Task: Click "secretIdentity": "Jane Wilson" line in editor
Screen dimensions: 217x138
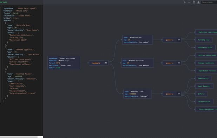Action: 24,55
